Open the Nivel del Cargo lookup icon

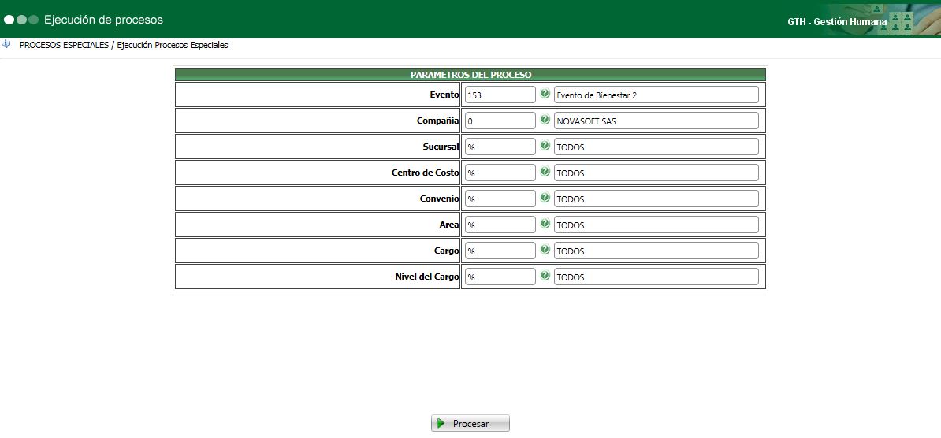tap(545, 276)
